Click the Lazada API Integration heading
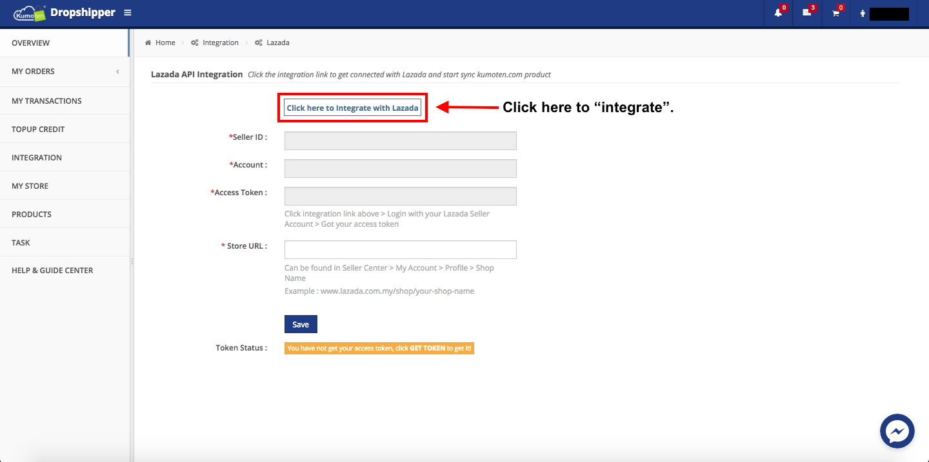Screen dimensions: 929x462 coord(197,74)
